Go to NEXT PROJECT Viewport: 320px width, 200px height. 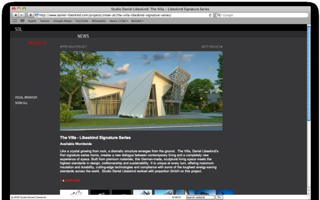pos(212,46)
